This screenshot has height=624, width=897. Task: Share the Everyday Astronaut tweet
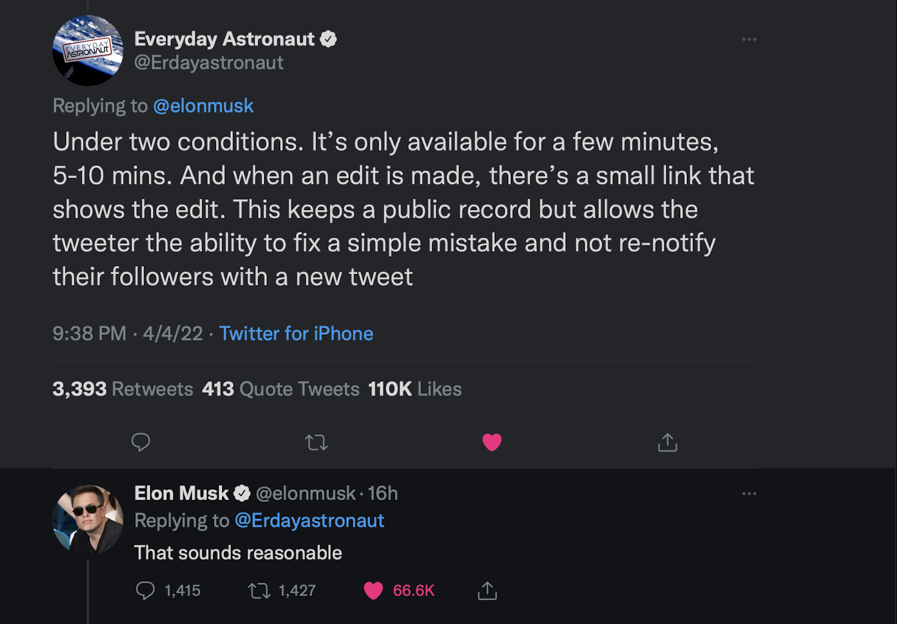(x=668, y=442)
